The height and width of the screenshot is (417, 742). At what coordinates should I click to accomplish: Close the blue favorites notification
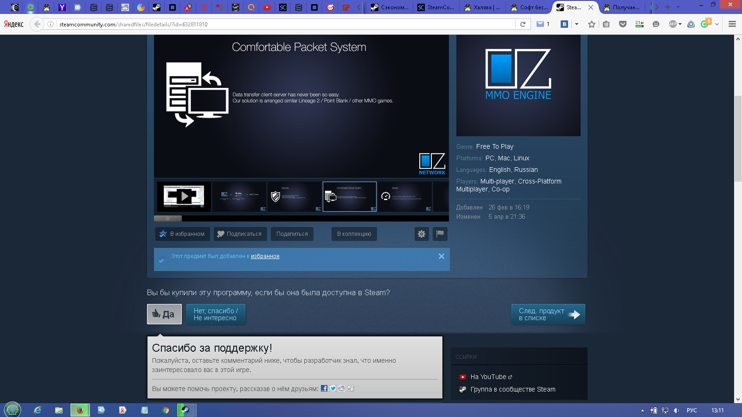click(x=441, y=256)
